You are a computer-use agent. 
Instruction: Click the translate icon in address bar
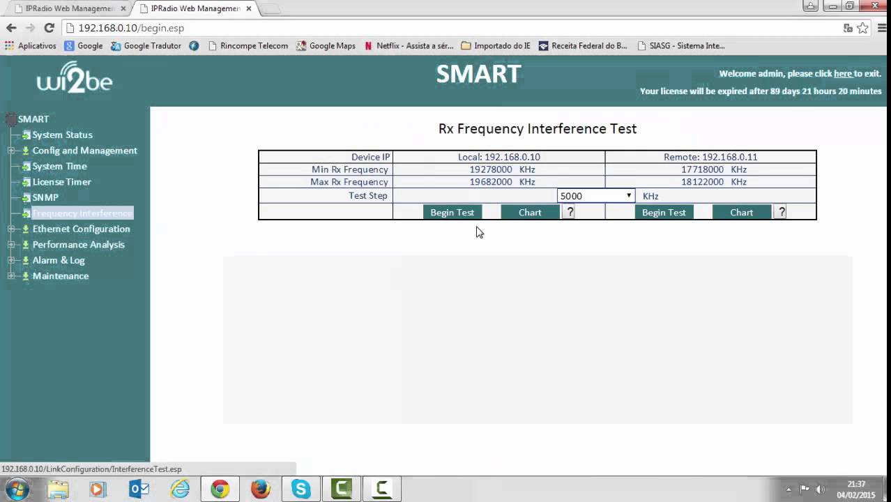point(848,28)
